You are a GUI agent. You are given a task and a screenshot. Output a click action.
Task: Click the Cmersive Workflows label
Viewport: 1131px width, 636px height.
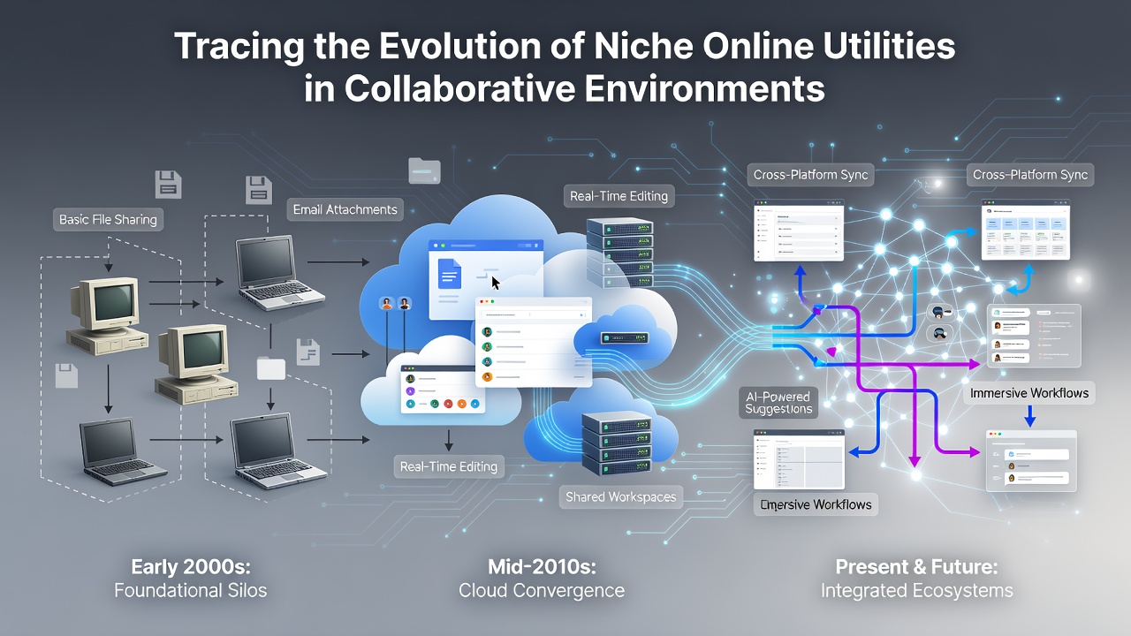click(816, 505)
